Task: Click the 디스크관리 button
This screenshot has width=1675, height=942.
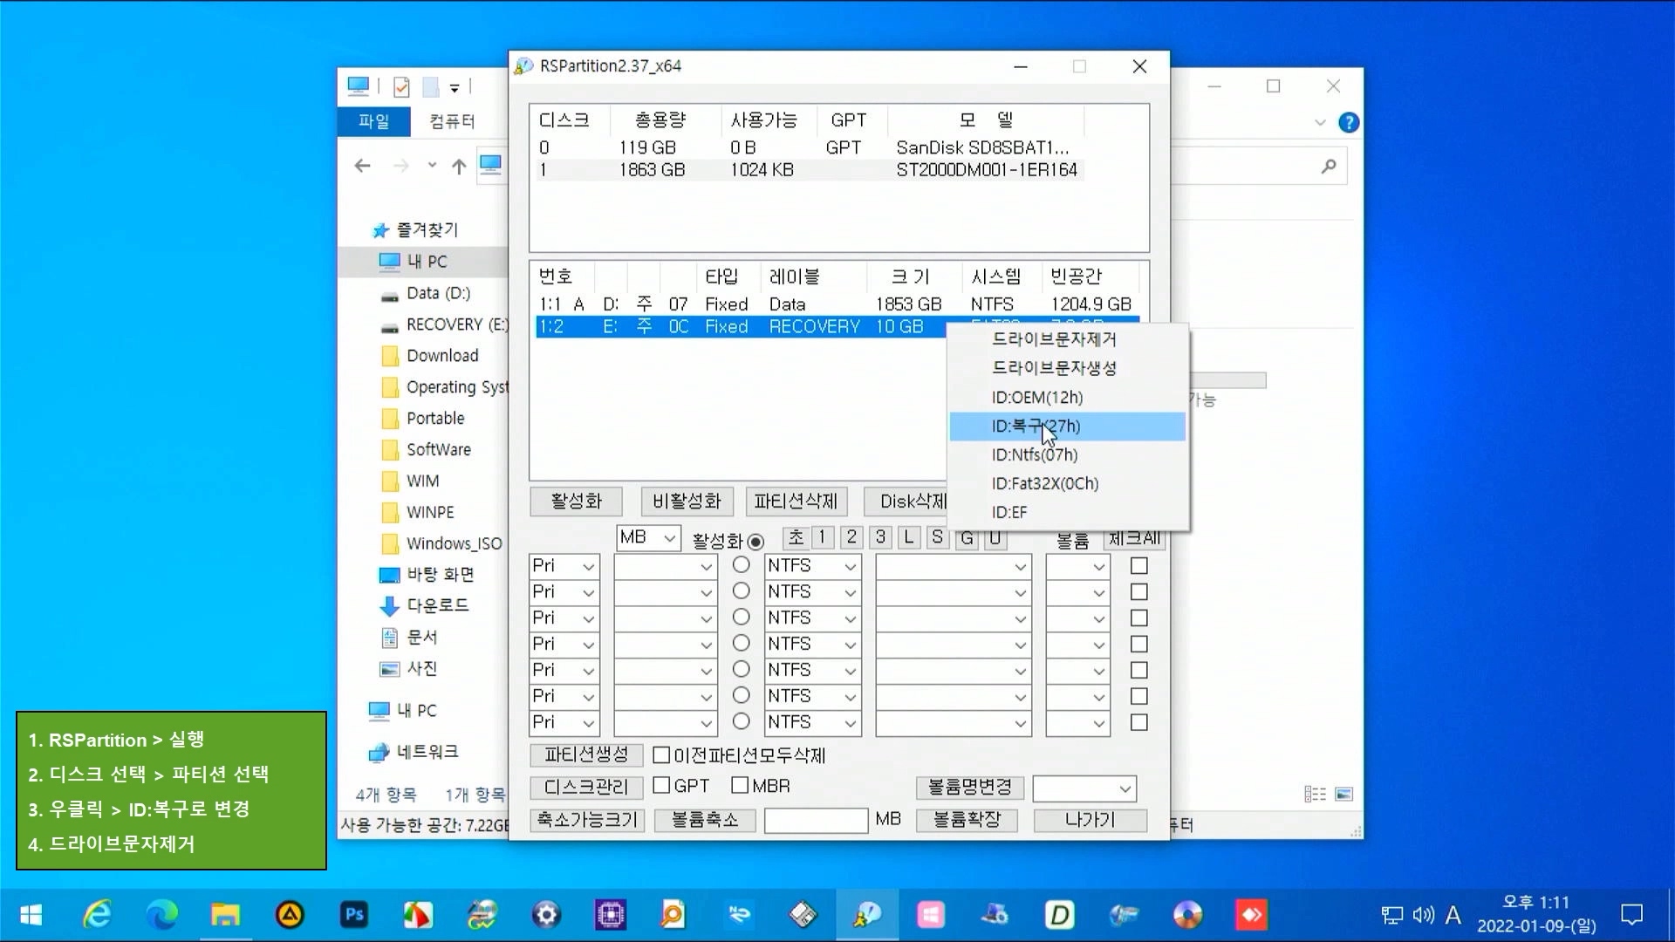Action: coord(586,787)
